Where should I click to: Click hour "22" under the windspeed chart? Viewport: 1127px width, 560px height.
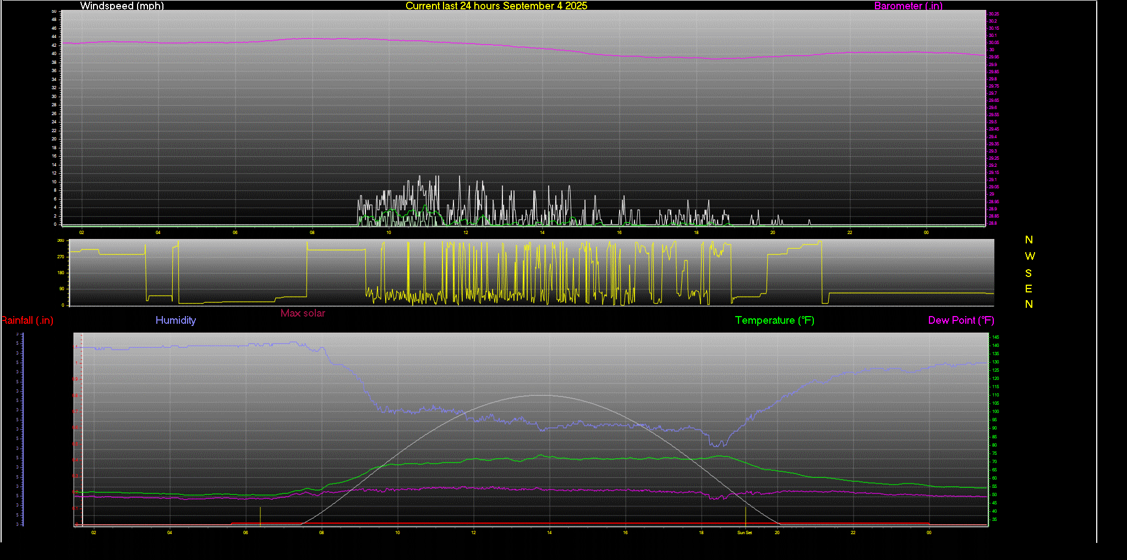coord(850,232)
